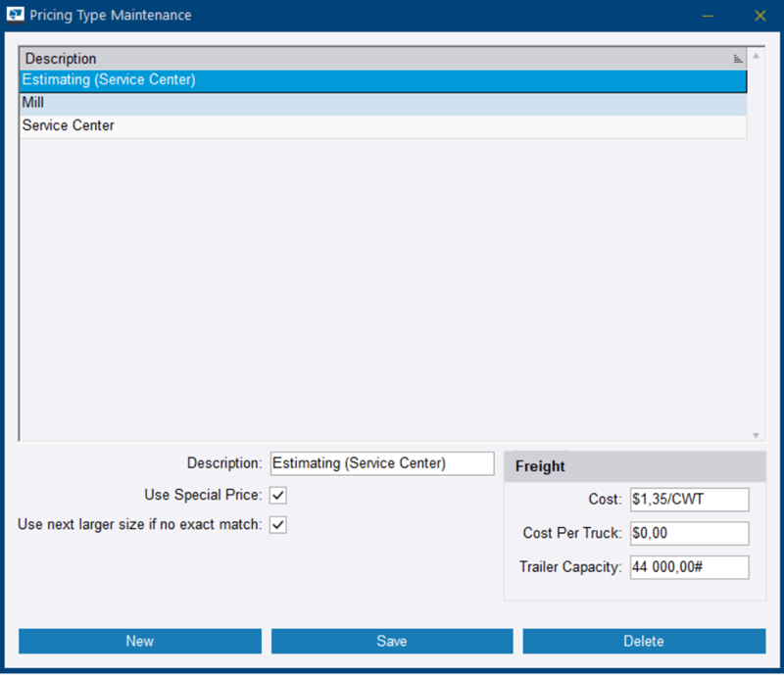Click the New button
The width and height of the screenshot is (784, 675).
click(x=139, y=641)
